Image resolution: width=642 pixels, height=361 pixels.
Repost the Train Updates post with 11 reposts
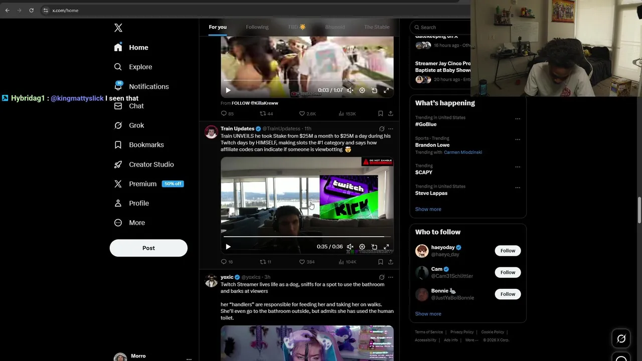265,262
